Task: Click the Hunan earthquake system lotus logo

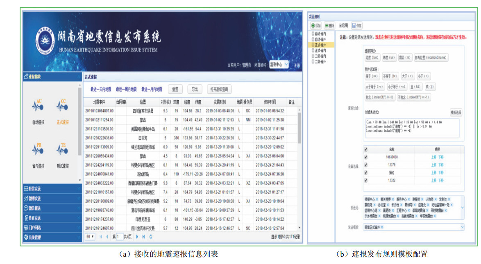Action: click(45, 41)
